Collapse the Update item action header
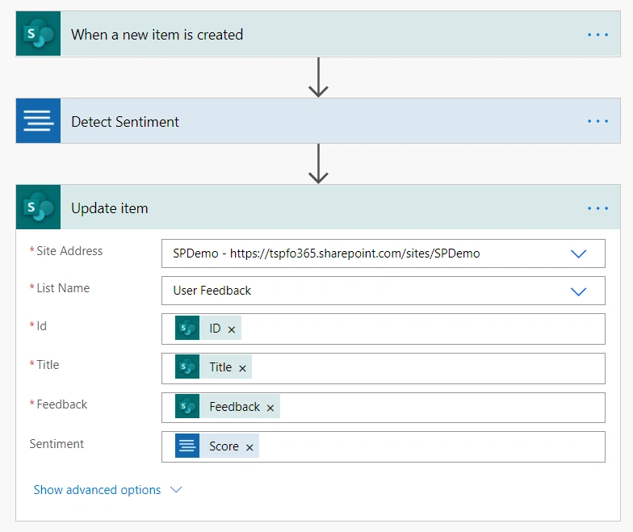Screen dimensions: 633x532 (318, 207)
